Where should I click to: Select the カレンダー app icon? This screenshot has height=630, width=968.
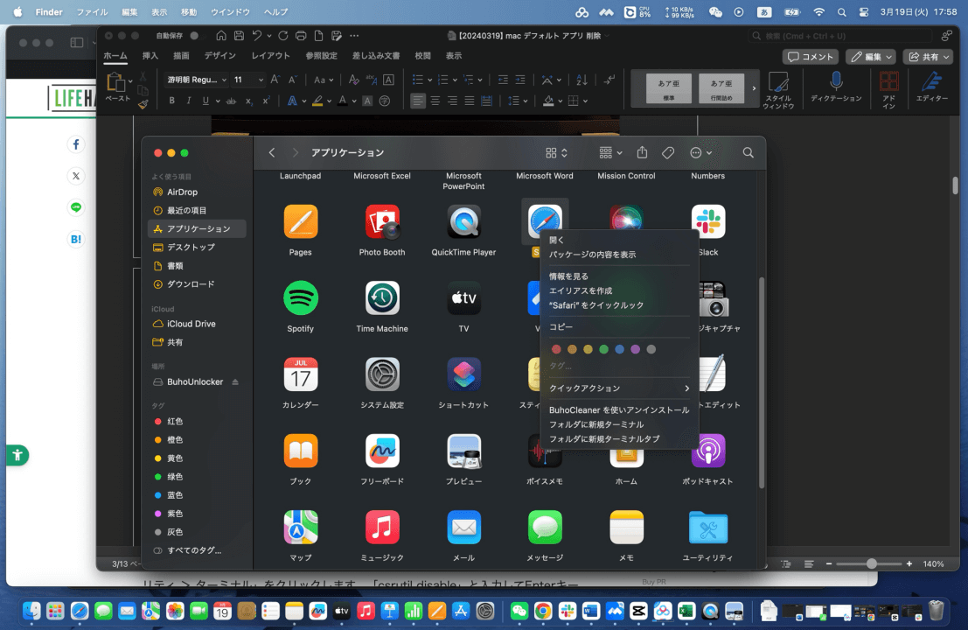pyautogui.click(x=301, y=374)
